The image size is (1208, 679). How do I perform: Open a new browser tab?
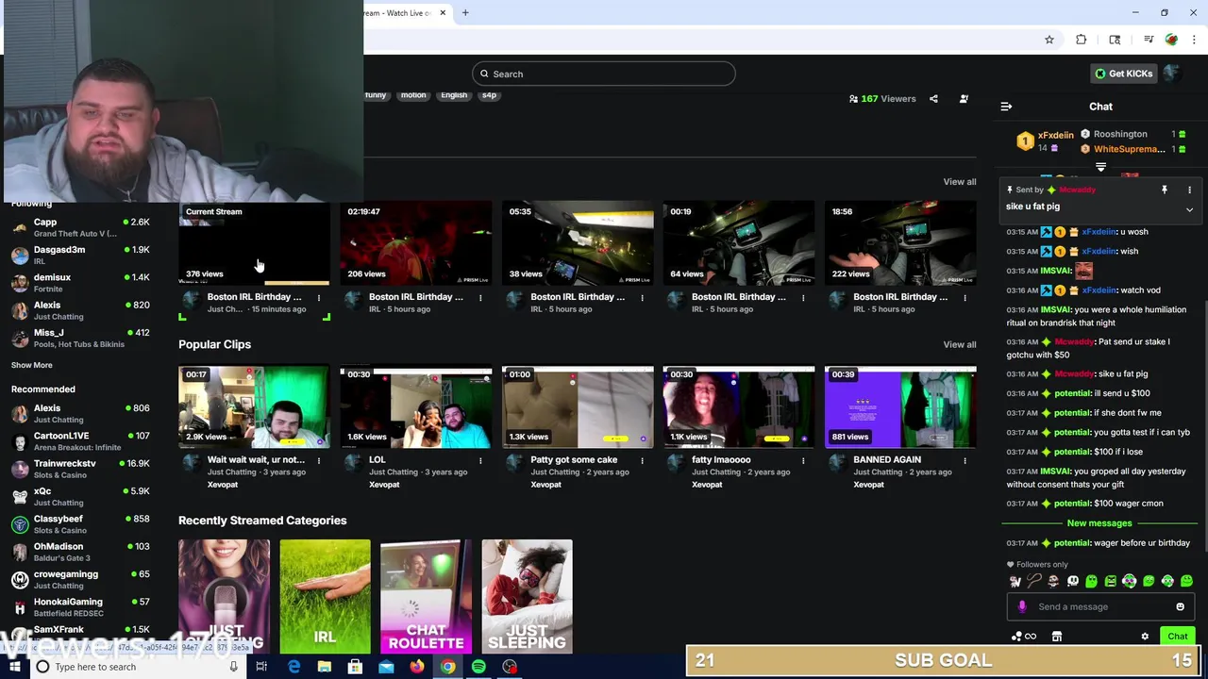(465, 13)
